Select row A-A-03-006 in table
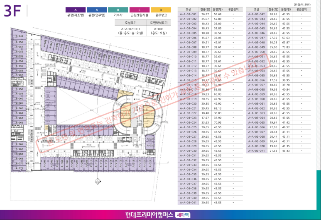 pyautogui.click(x=210, y=38)
